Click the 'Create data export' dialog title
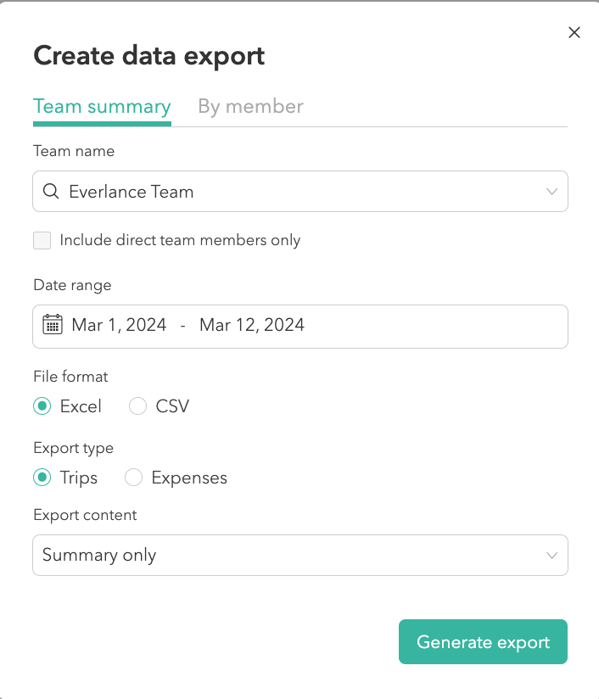This screenshot has height=699, width=599. coord(148,56)
